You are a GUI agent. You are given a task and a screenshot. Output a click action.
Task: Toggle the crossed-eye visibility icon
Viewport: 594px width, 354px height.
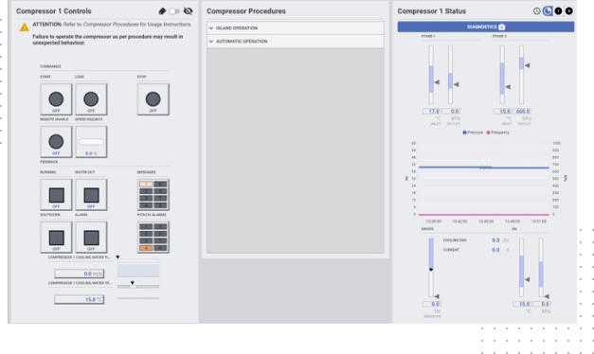(188, 11)
